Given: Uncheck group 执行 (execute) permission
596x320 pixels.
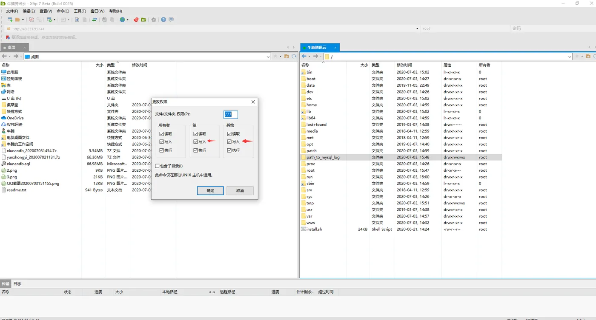Looking at the screenshot, I should click(x=196, y=150).
